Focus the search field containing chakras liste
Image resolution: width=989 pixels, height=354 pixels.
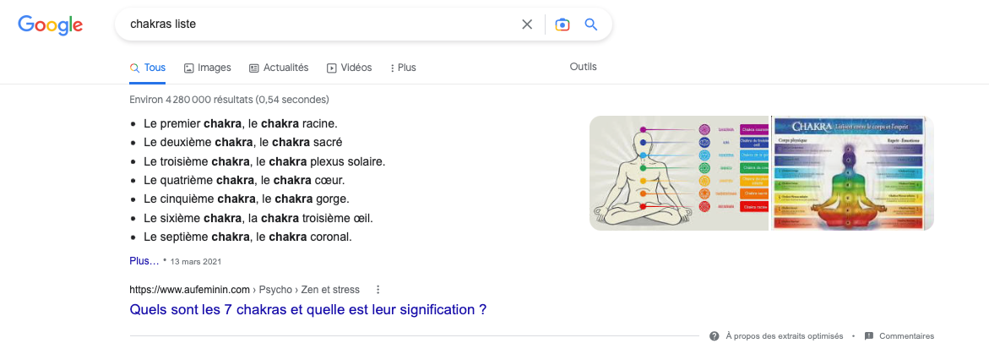coord(318,25)
